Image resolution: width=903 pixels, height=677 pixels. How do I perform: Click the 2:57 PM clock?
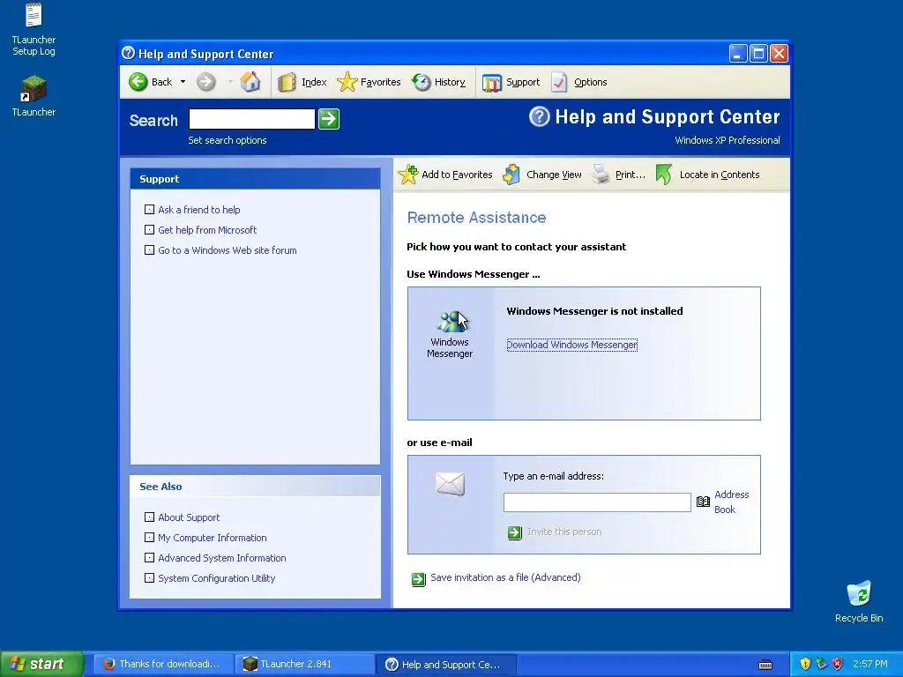point(870,664)
